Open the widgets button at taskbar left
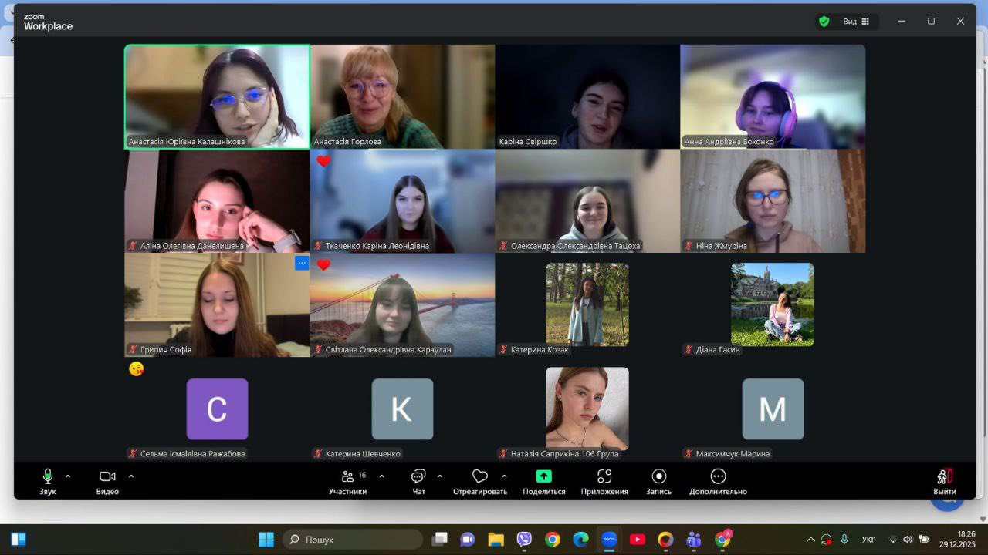Viewport: 988px width, 555px height. [x=19, y=539]
